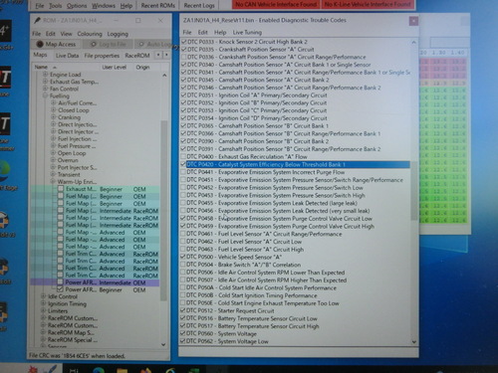Click the up arrow of DTC list scrollbar
This screenshot has width=498, height=373.
(x=413, y=43)
